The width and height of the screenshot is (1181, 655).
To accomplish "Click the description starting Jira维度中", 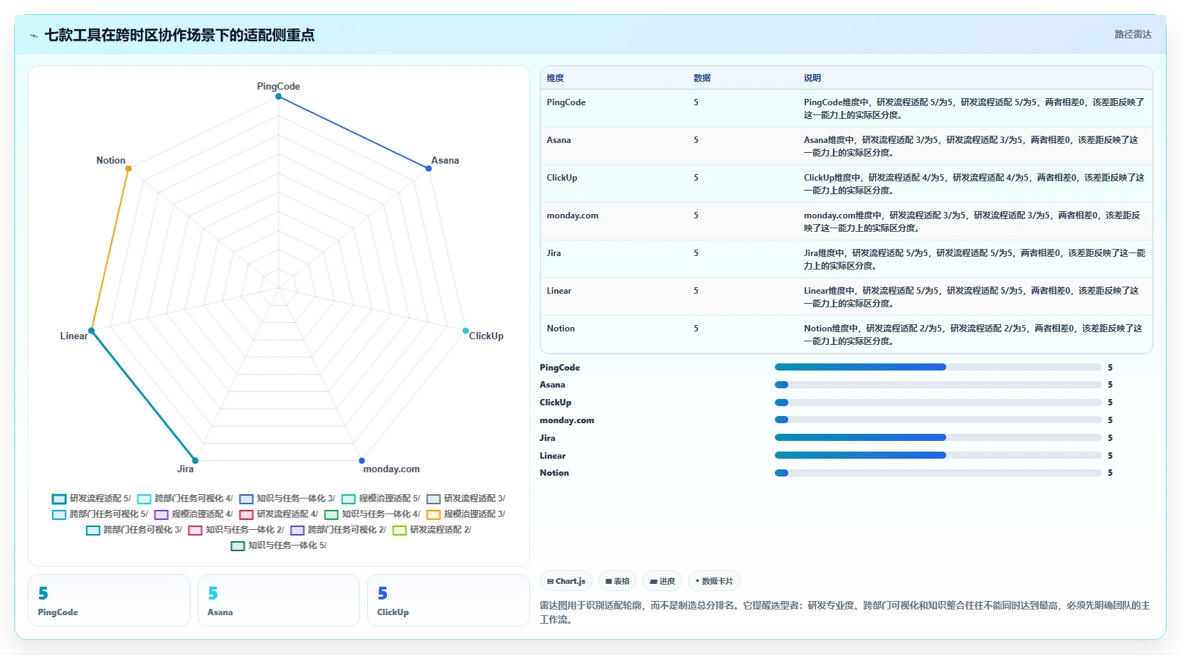I will coord(974,260).
